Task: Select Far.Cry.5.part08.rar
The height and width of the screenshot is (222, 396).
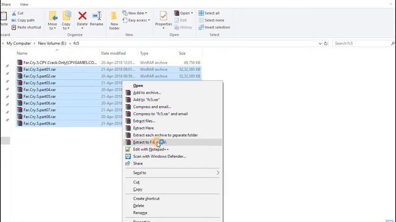Action: click(69, 117)
